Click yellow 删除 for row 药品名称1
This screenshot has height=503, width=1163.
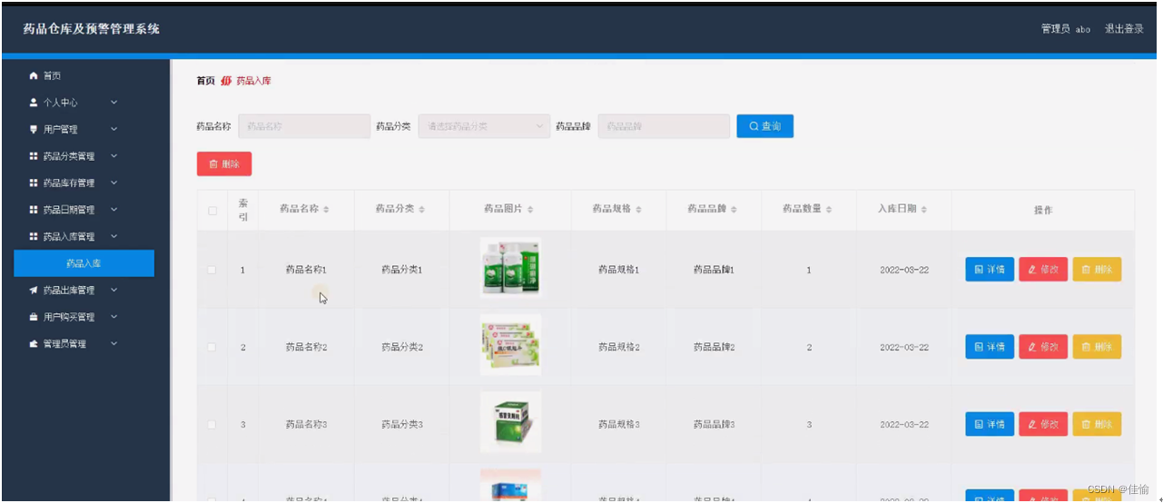pos(1097,270)
